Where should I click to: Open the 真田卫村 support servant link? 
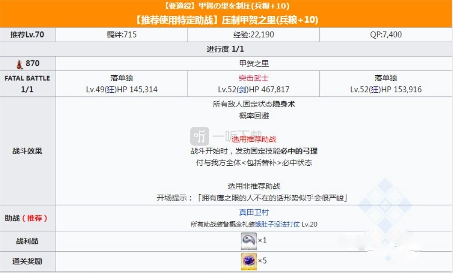point(253,213)
